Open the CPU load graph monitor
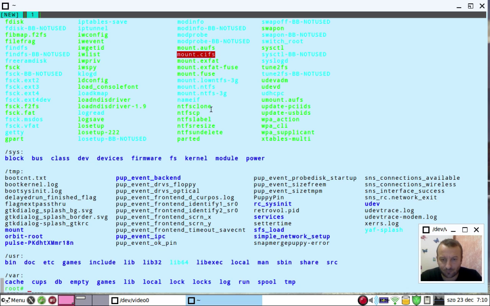 [x=438, y=300]
